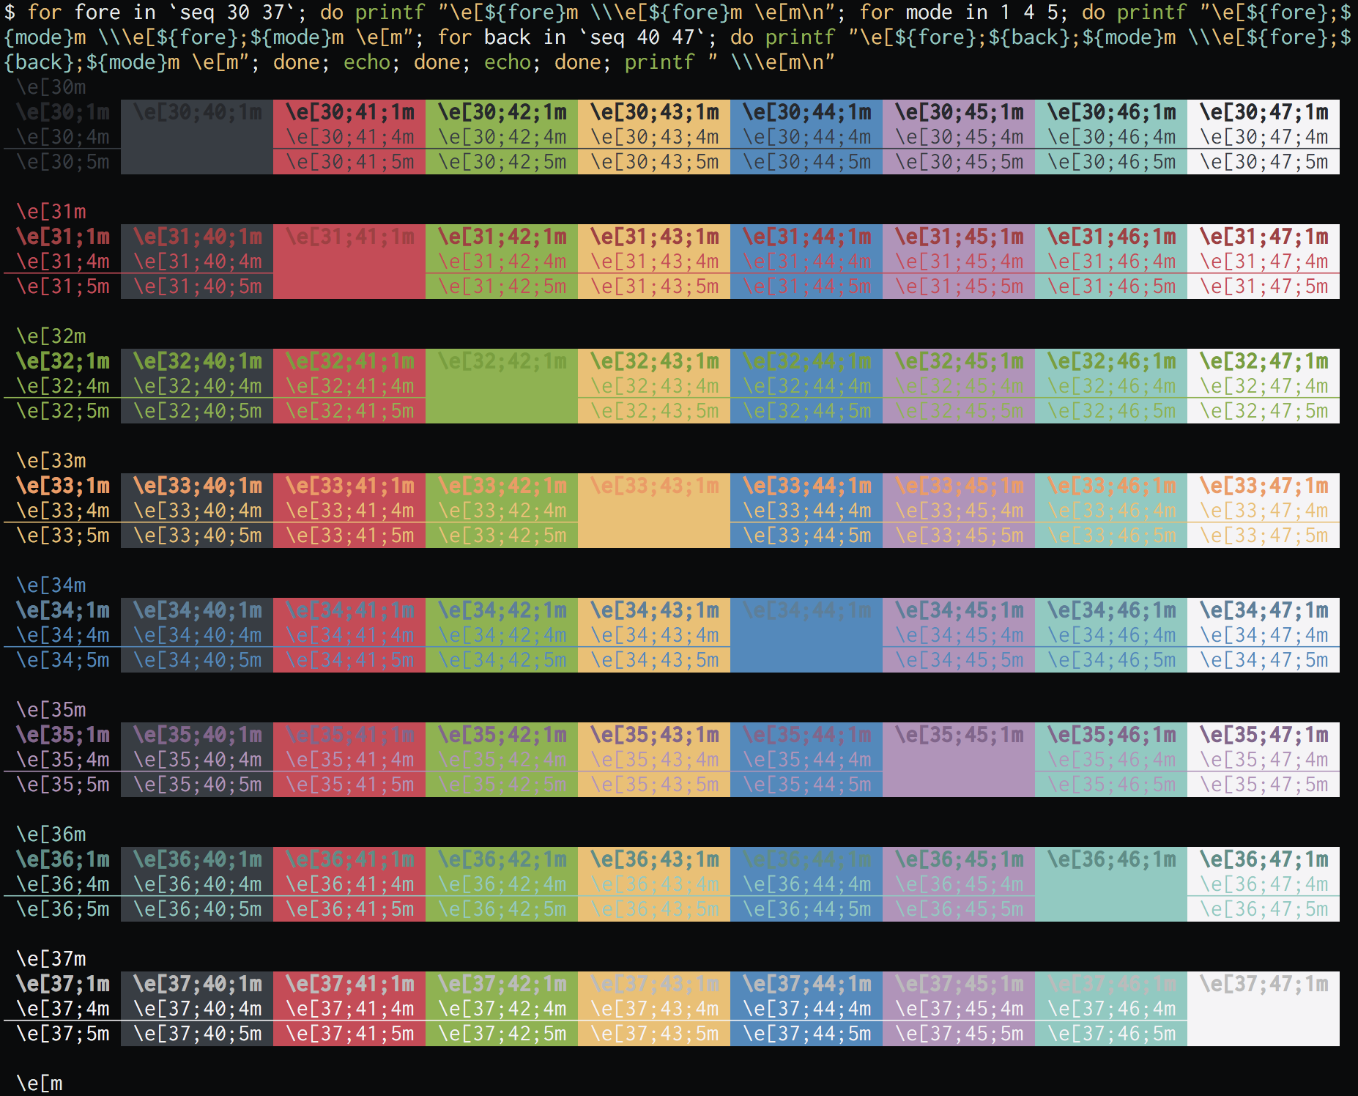Select the \e[37;47;1m cell in the last row
The image size is (1358, 1096).
(1264, 984)
